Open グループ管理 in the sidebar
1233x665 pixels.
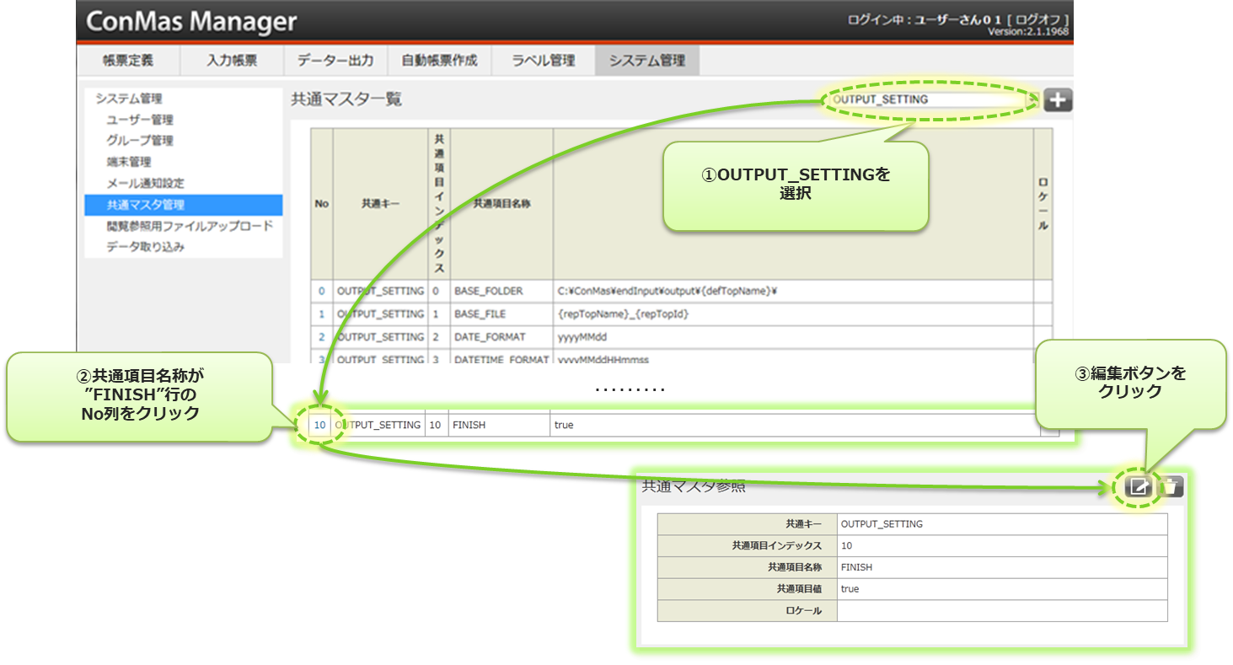pyautogui.click(x=140, y=141)
